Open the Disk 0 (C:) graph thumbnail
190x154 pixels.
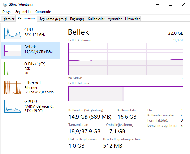(x=13, y=69)
